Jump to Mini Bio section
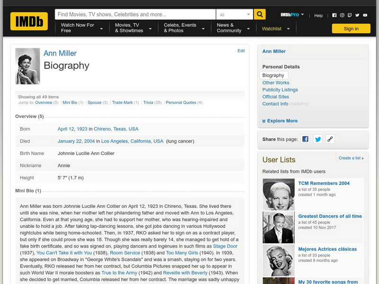 pyautogui.click(x=70, y=103)
